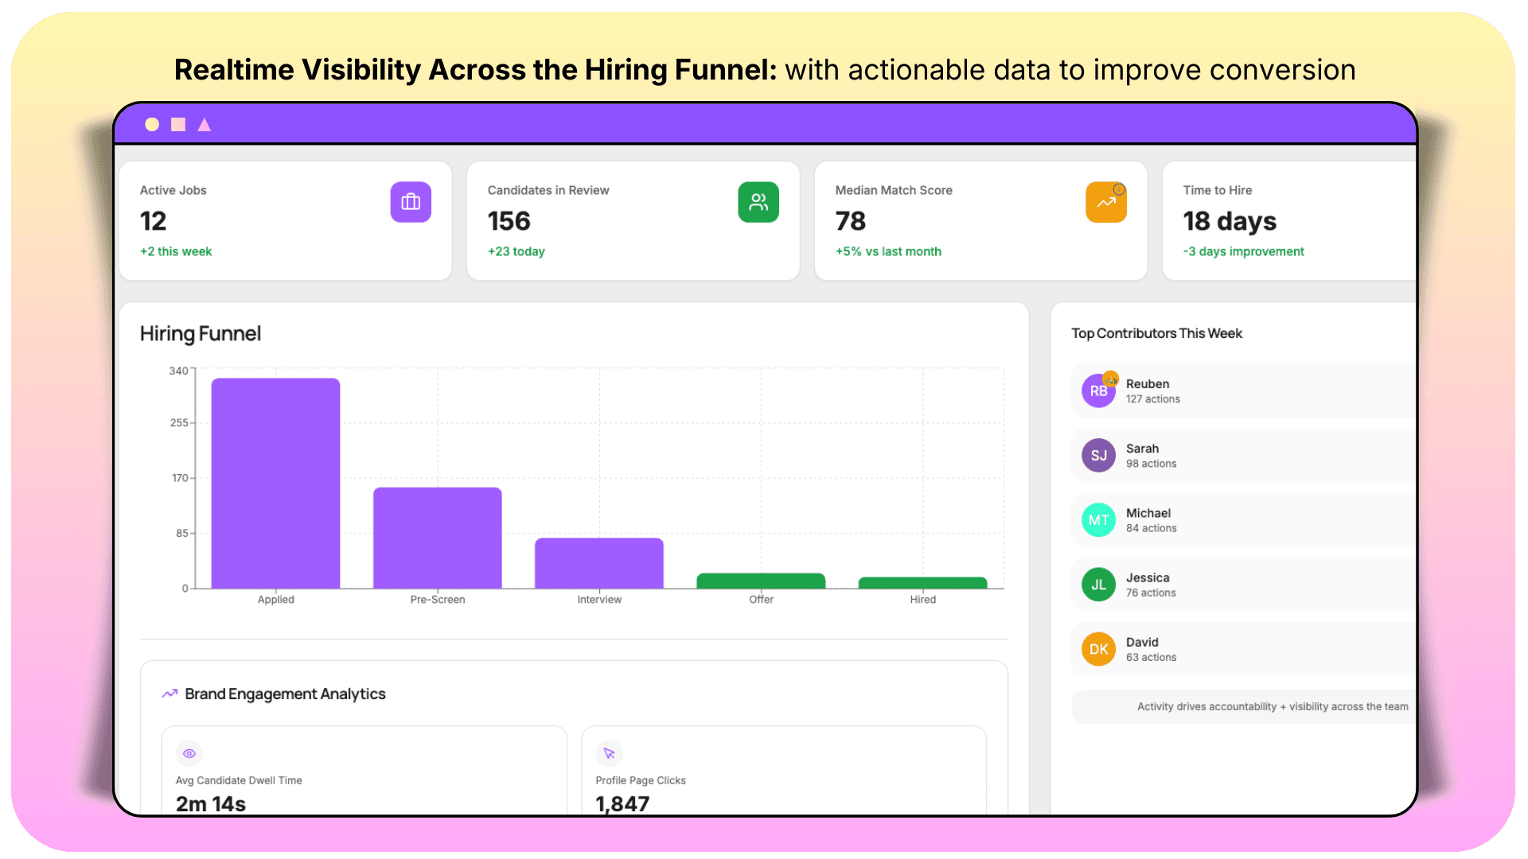Click the pink square in purple title bar

click(x=178, y=125)
